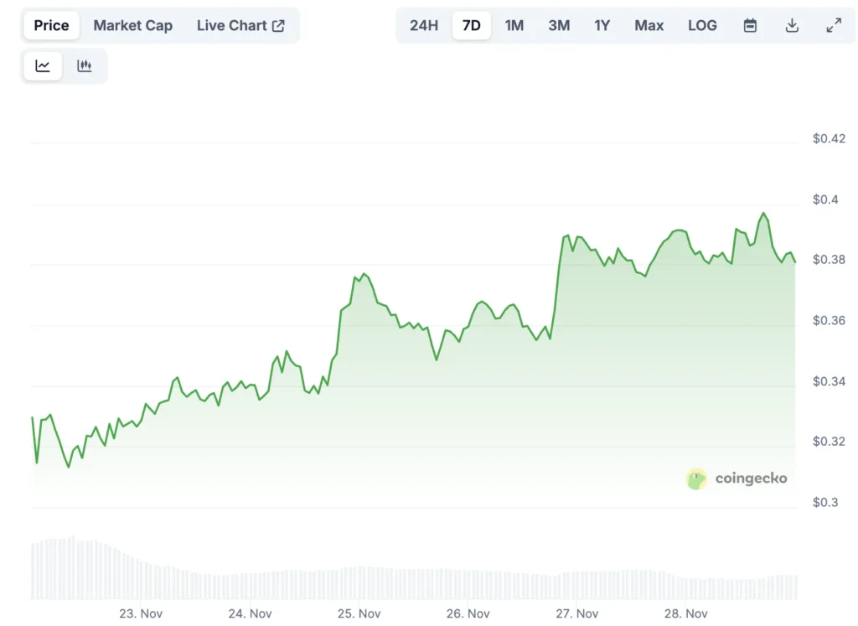Switch to candlestick chart icon

tap(85, 65)
